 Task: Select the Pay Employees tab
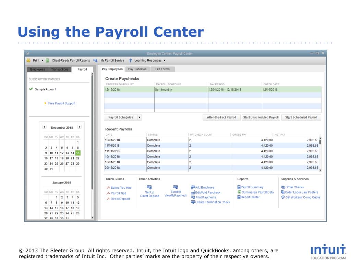112,69
